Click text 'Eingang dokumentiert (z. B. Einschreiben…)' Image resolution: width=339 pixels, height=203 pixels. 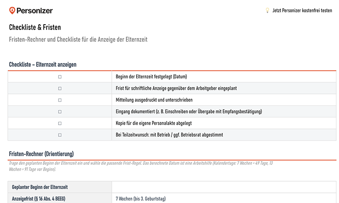tap(189, 112)
